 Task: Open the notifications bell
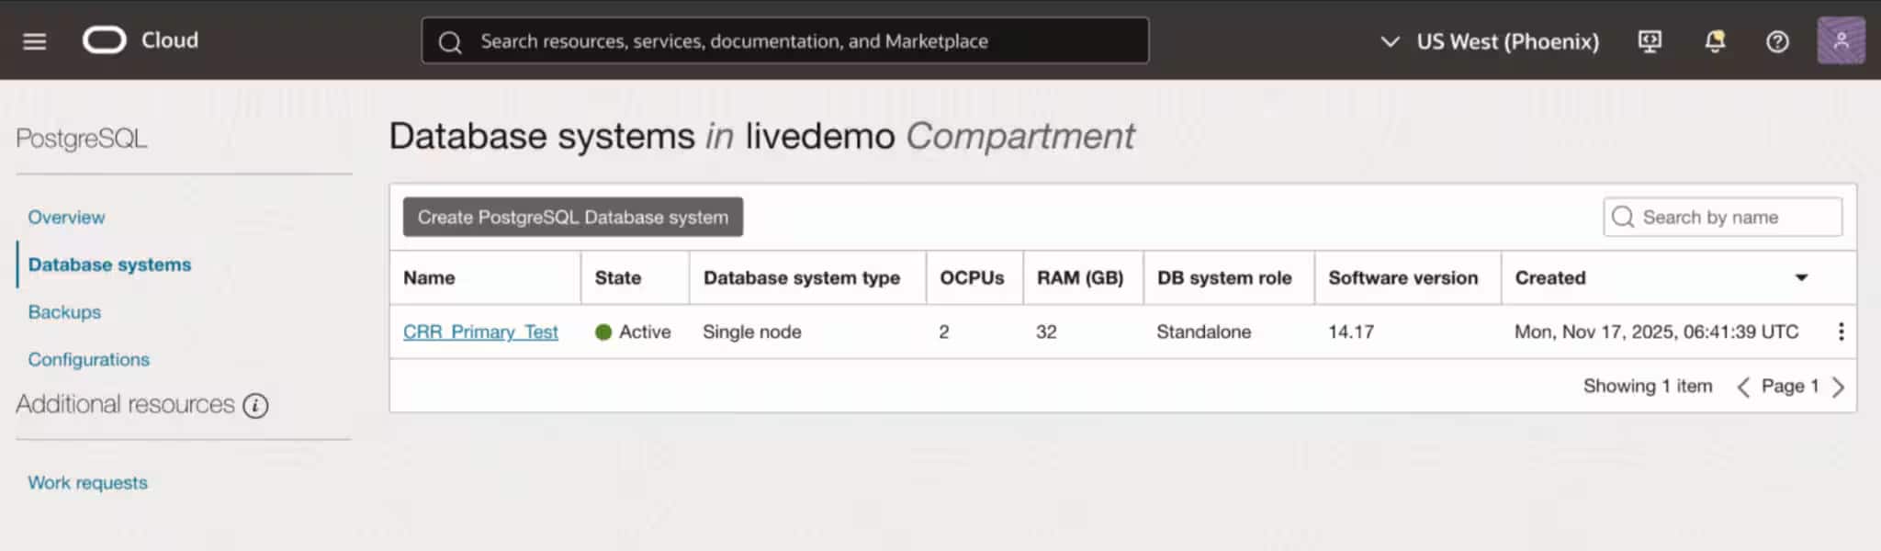[x=1714, y=41]
